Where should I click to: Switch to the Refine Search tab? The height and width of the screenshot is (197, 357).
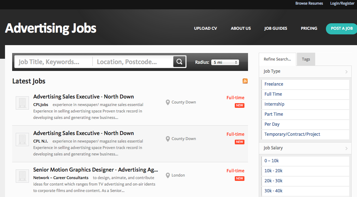277,59
